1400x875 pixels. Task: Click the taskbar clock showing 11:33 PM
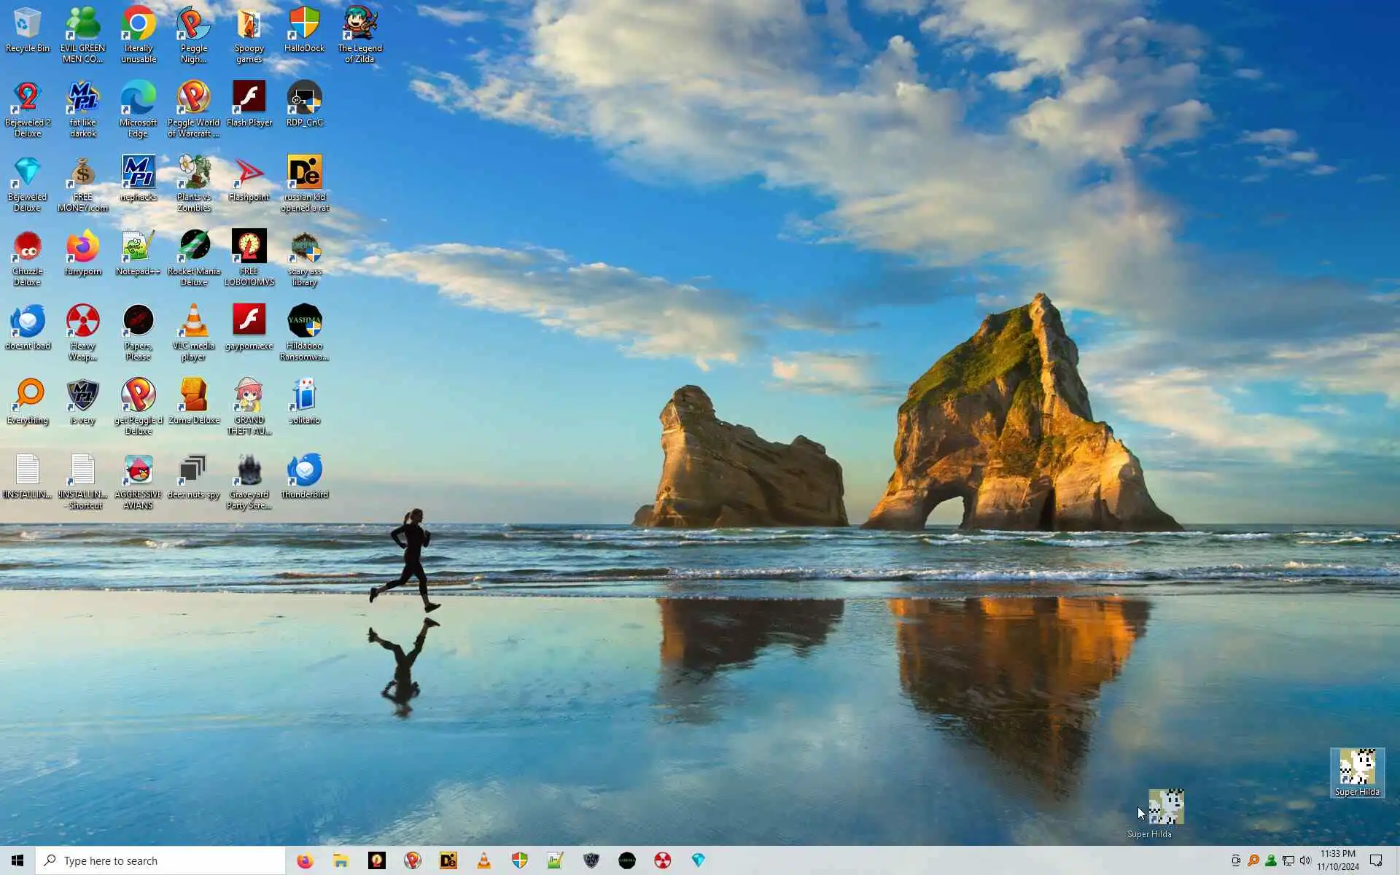(x=1337, y=860)
